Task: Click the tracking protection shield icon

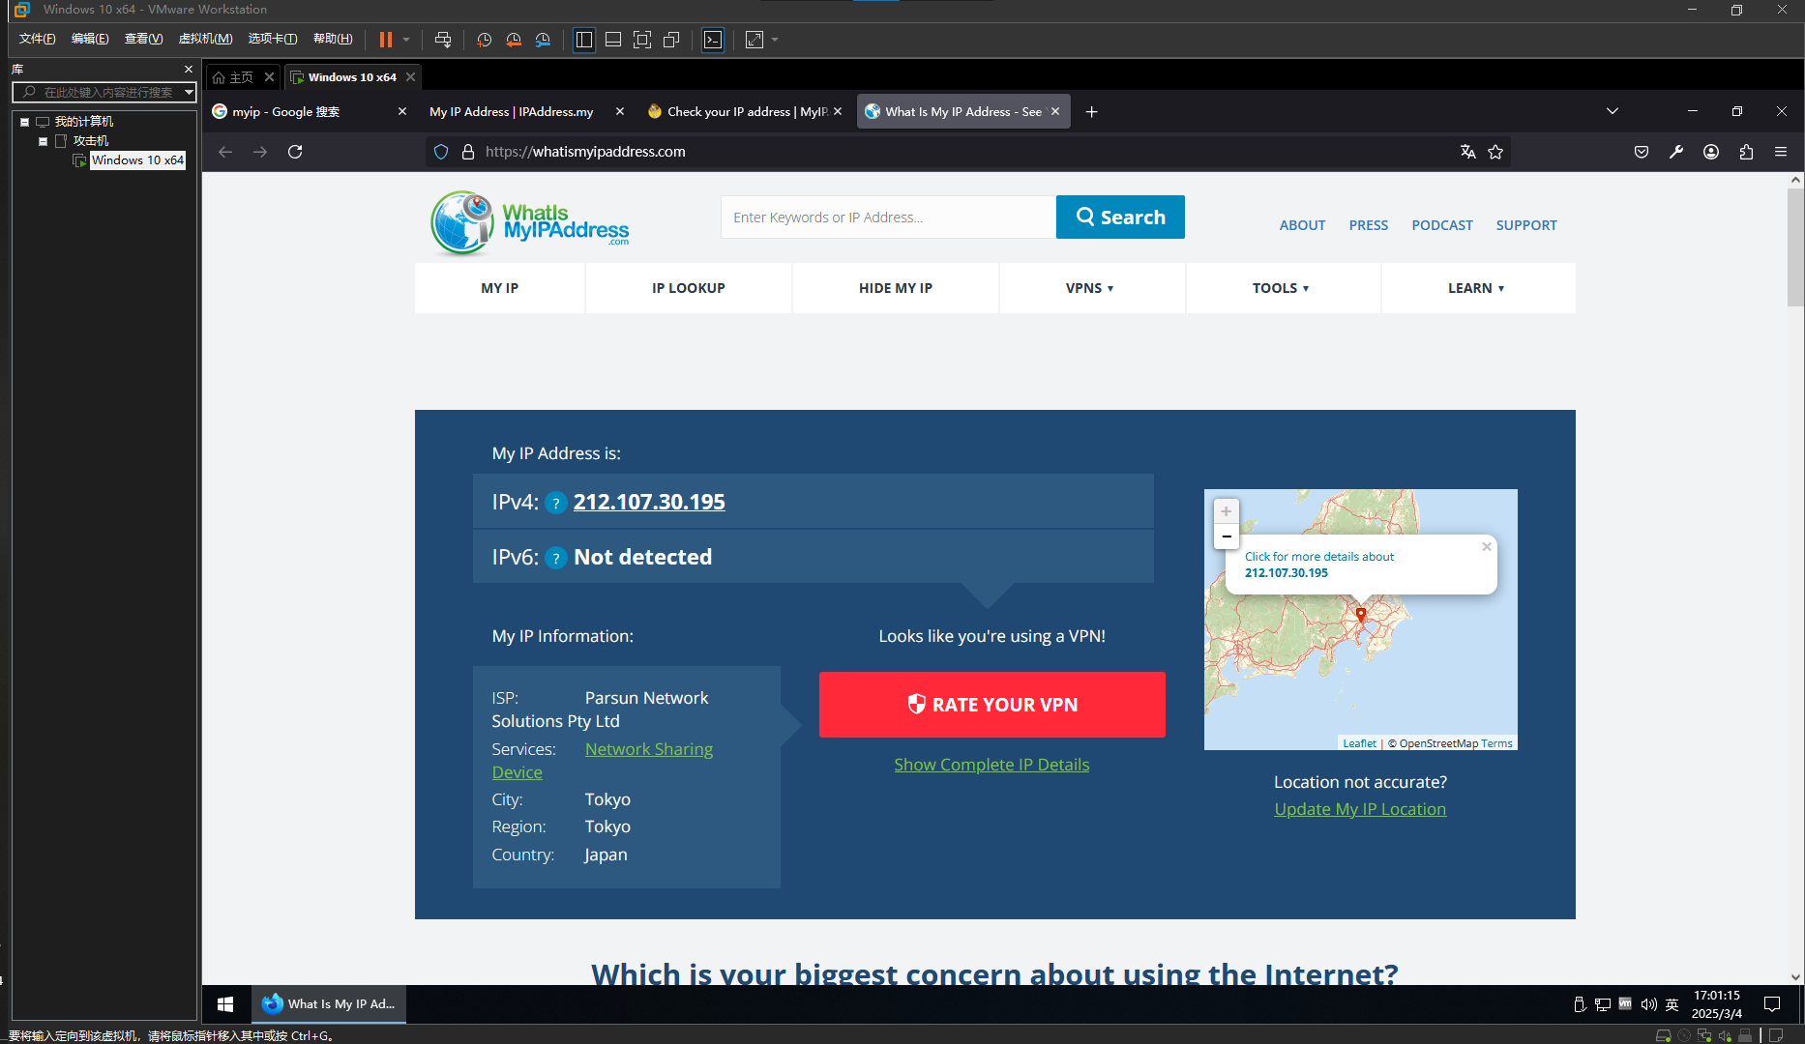Action: click(x=441, y=152)
